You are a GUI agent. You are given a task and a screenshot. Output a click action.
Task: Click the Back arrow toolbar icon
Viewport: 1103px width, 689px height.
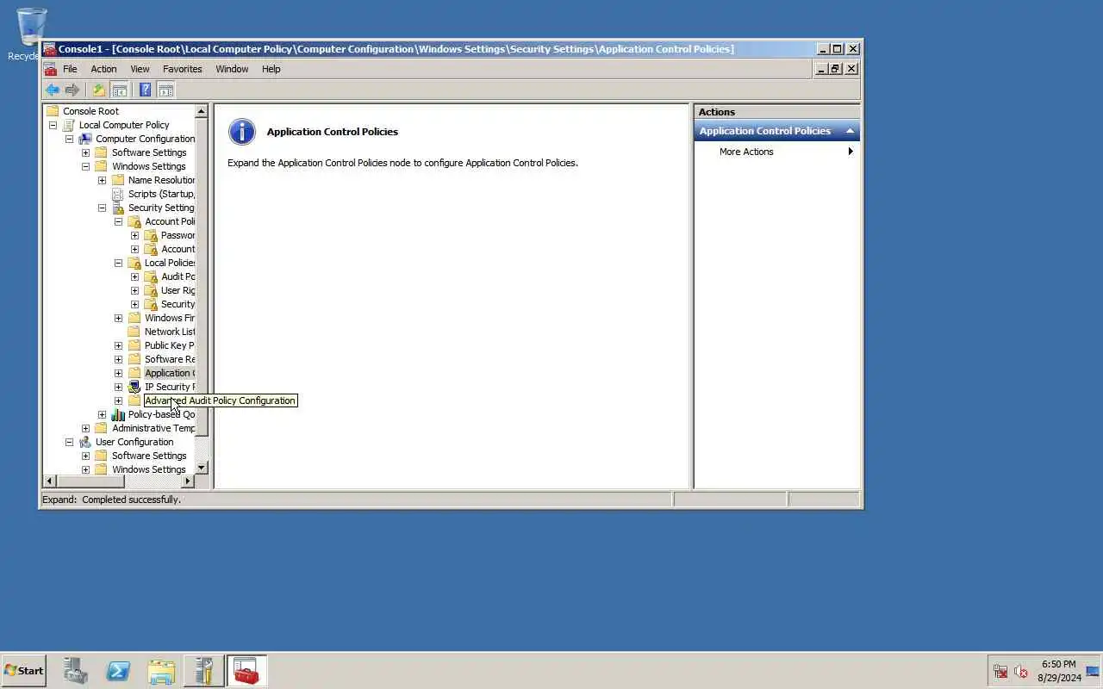(53, 90)
